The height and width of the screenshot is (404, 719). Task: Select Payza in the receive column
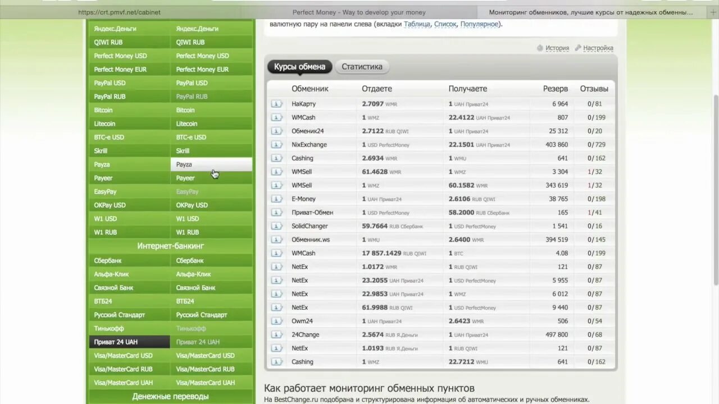211,164
